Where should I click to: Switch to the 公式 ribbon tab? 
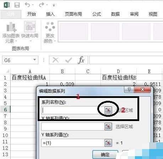pos(97,14)
